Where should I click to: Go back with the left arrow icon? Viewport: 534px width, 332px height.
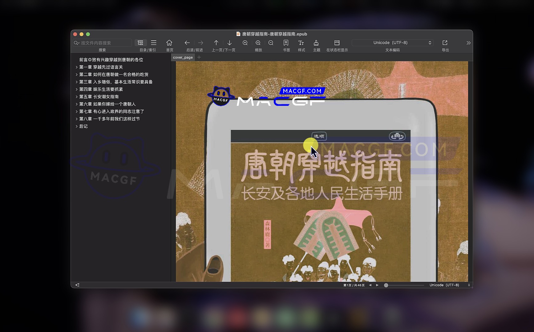click(x=187, y=43)
